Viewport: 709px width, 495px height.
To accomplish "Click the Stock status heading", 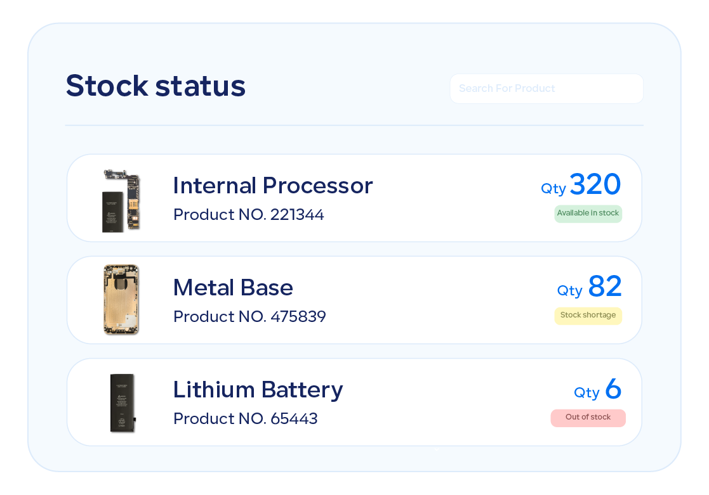I will tap(156, 86).
